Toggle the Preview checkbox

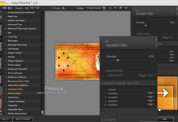(x=64, y=8)
